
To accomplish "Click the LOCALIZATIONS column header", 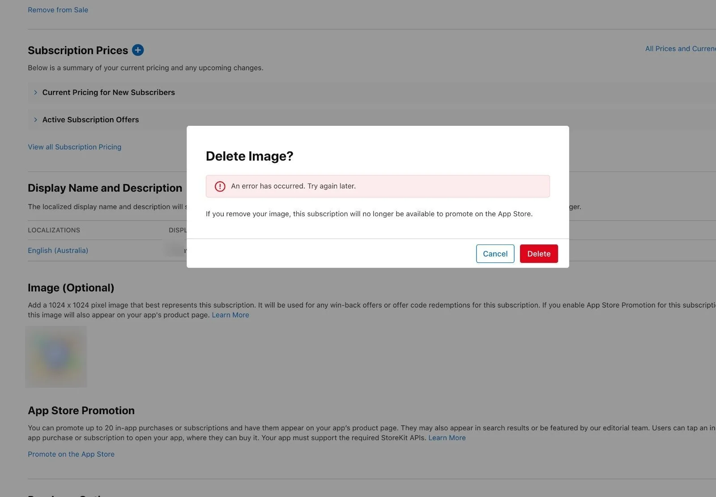I will (54, 230).
